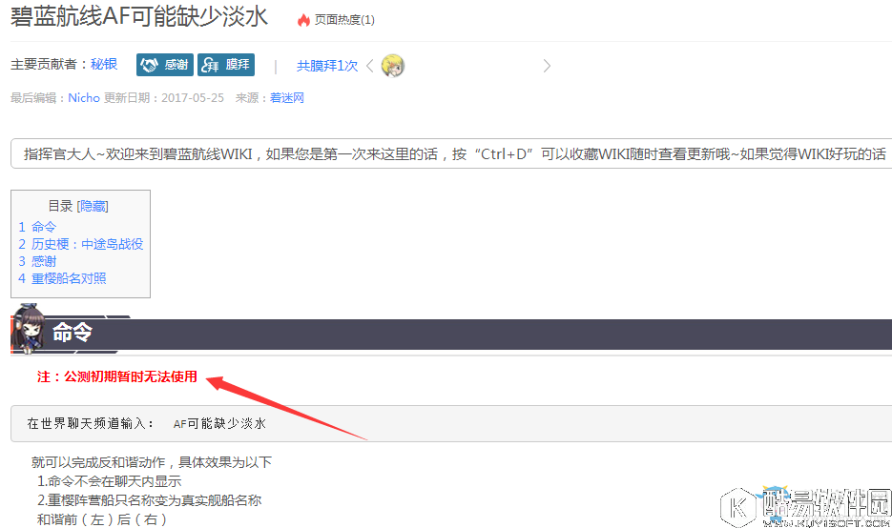This screenshot has height=528, width=892.
Task: Click the 命令 section heading
Action: [73, 332]
